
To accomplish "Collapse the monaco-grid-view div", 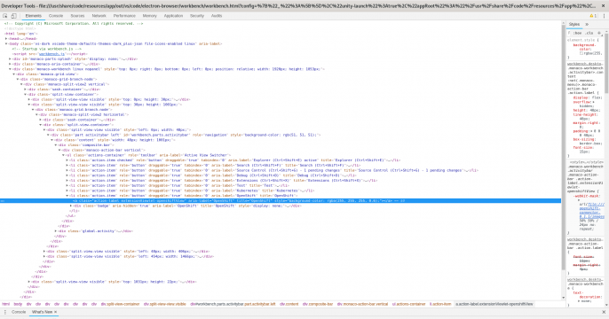I will (x=14, y=74).
